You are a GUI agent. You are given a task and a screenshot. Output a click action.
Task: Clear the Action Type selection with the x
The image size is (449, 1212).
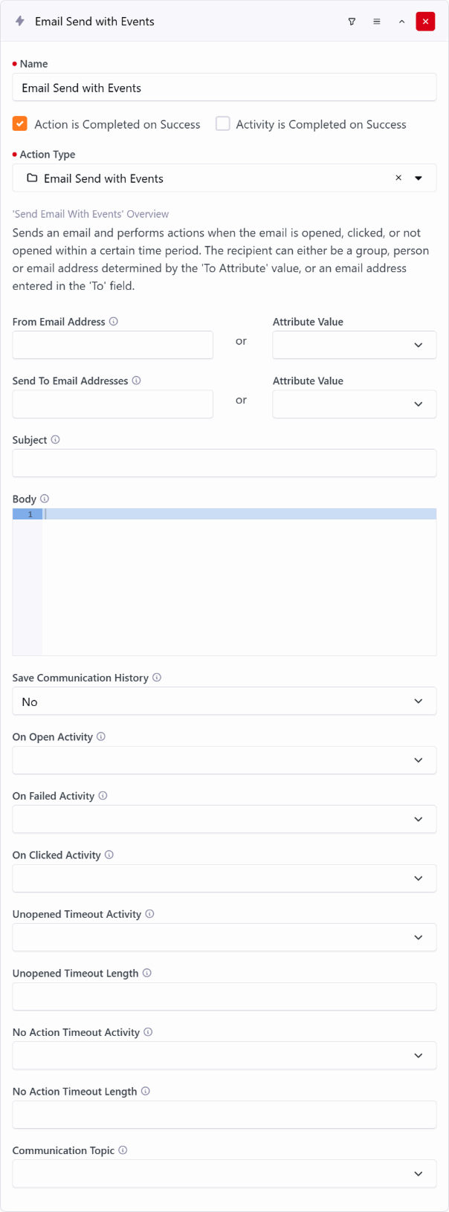pyautogui.click(x=398, y=178)
